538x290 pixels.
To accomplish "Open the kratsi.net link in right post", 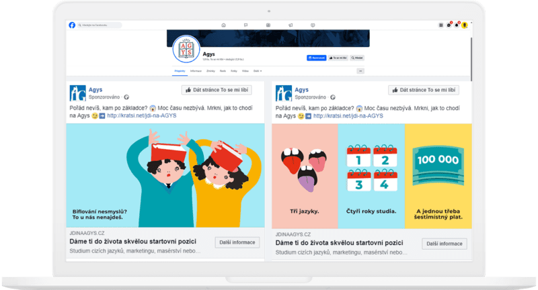I will tap(348, 115).
